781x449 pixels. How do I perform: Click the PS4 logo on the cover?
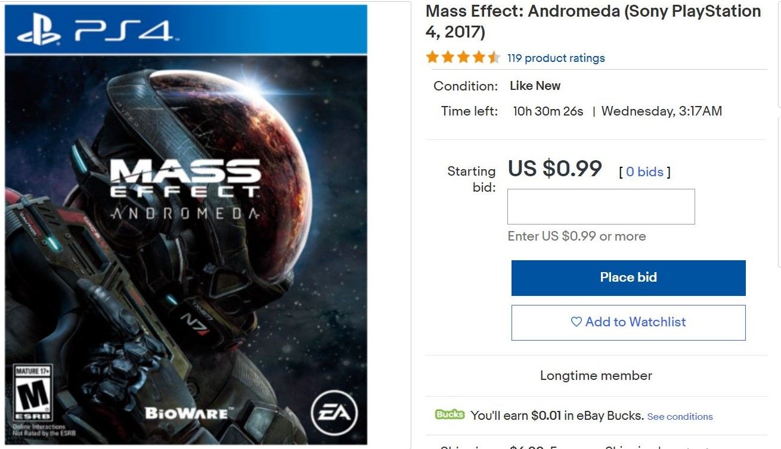(95, 31)
